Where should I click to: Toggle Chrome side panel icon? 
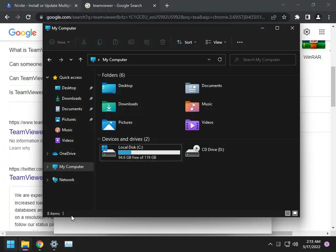(x=308, y=17)
